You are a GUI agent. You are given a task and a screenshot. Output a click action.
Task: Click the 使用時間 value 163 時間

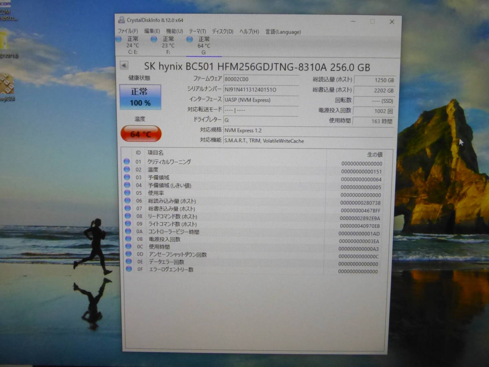click(x=373, y=121)
